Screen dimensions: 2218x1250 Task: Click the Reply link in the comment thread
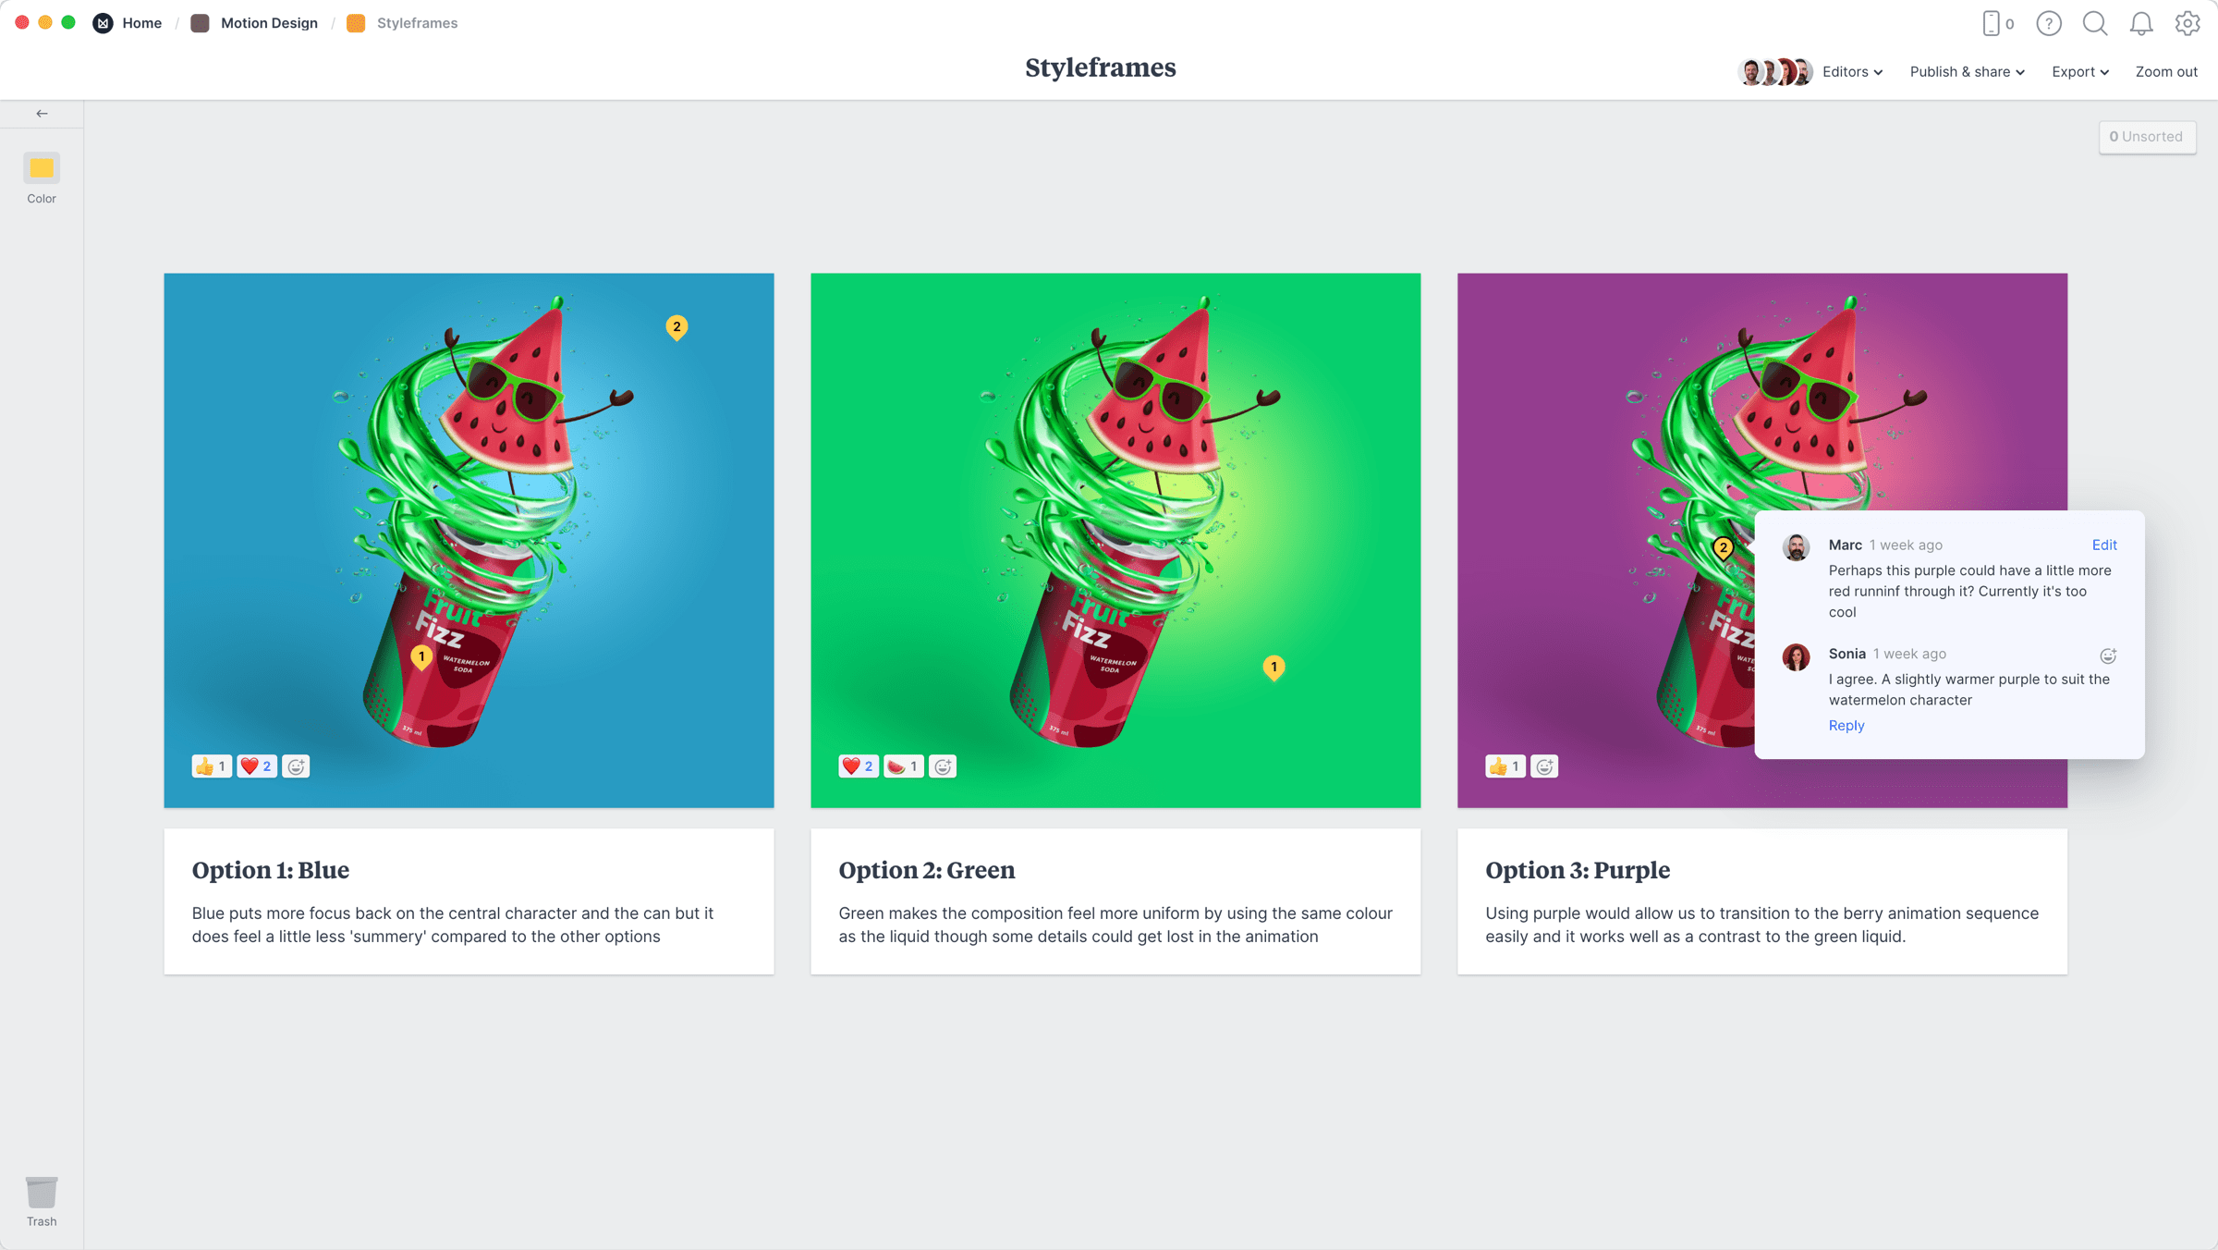(x=1846, y=726)
